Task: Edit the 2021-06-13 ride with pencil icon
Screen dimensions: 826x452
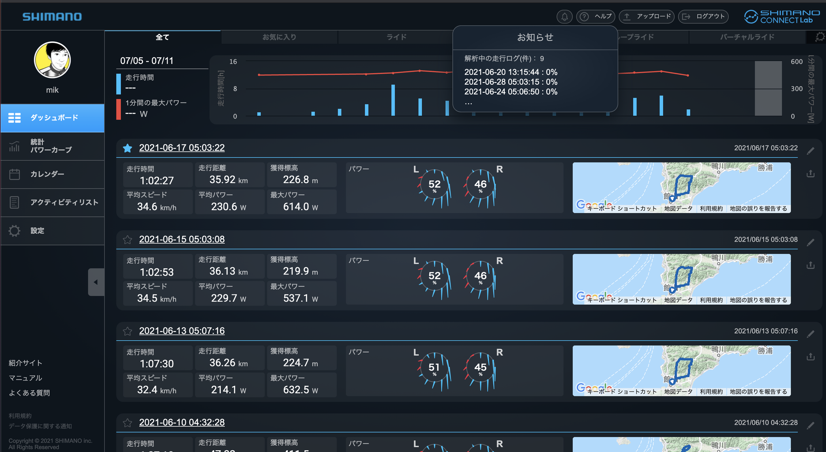Action: (x=811, y=334)
